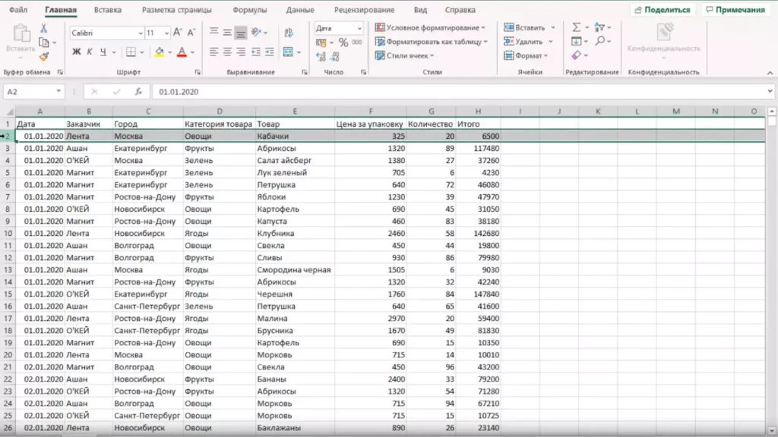Click the Поделиться button

662,10
